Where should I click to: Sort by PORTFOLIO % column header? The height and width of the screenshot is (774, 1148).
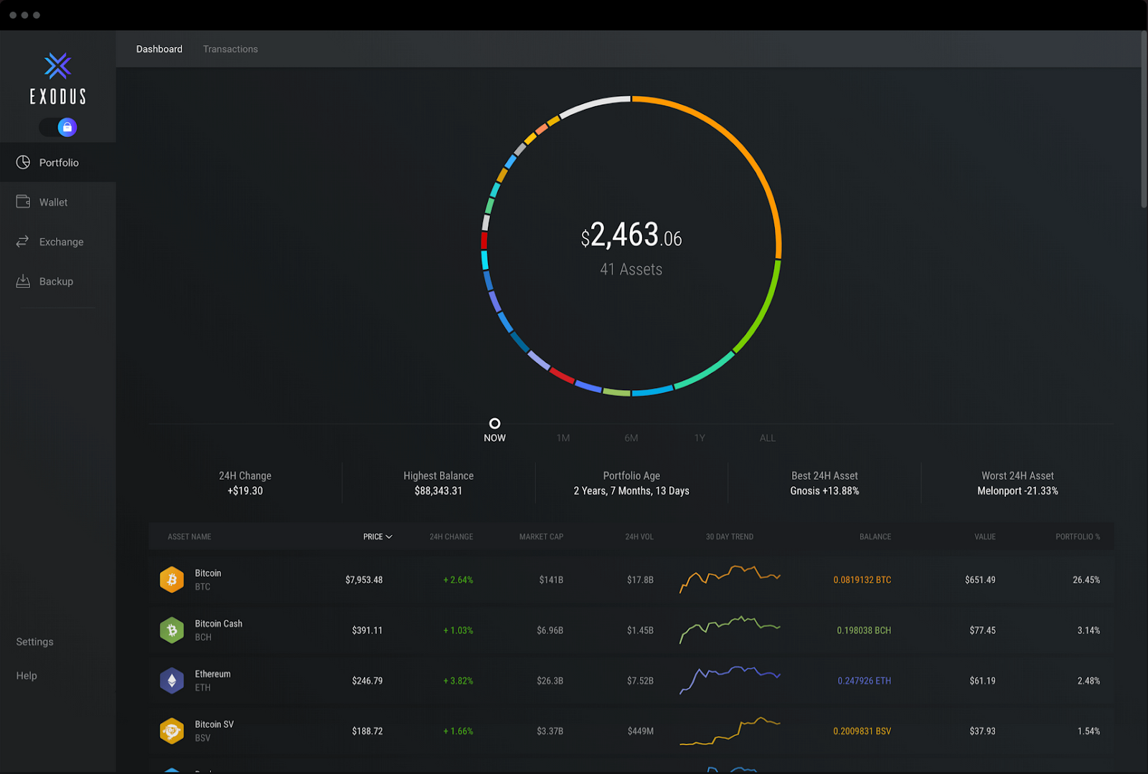pos(1077,537)
